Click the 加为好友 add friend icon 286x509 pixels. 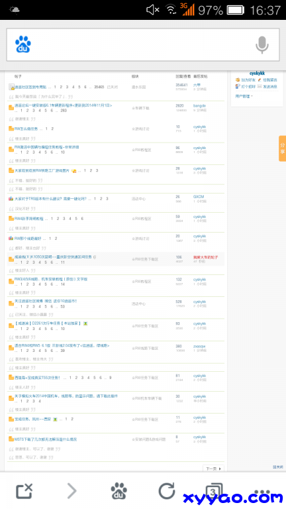tap(238, 80)
